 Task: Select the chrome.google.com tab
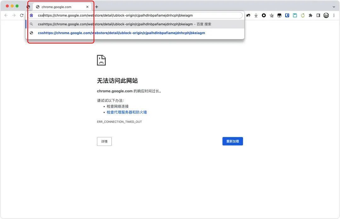pyautogui.click(x=62, y=7)
